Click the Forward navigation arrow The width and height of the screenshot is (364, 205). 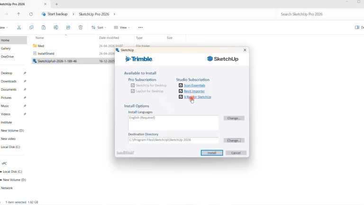pyautogui.click(x=6, y=14)
